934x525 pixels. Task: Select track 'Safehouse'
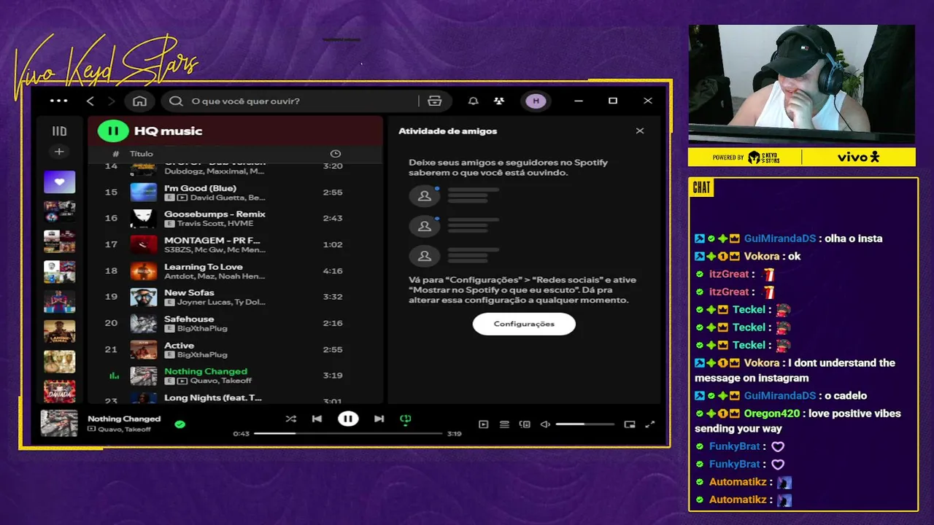(x=235, y=324)
